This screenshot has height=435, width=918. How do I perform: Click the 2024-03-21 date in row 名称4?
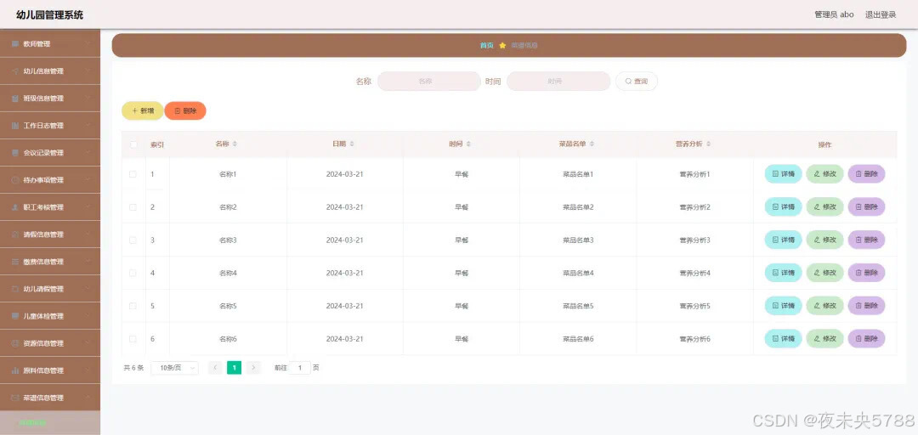pos(345,273)
